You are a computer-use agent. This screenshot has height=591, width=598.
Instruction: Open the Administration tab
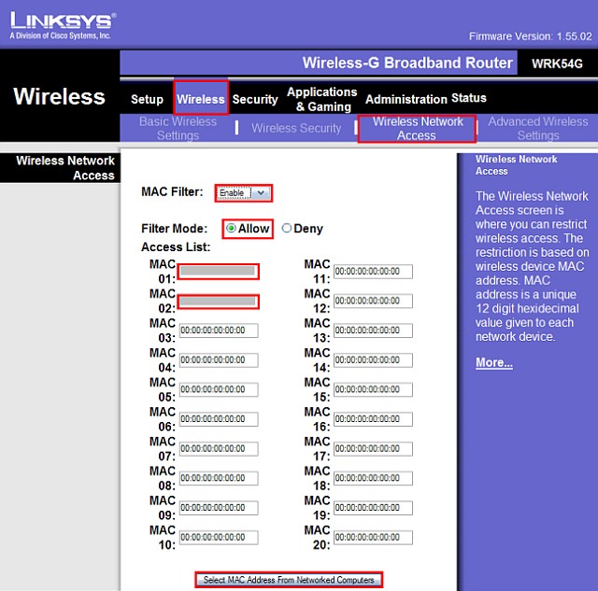pyautogui.click(x=406, y=99)
